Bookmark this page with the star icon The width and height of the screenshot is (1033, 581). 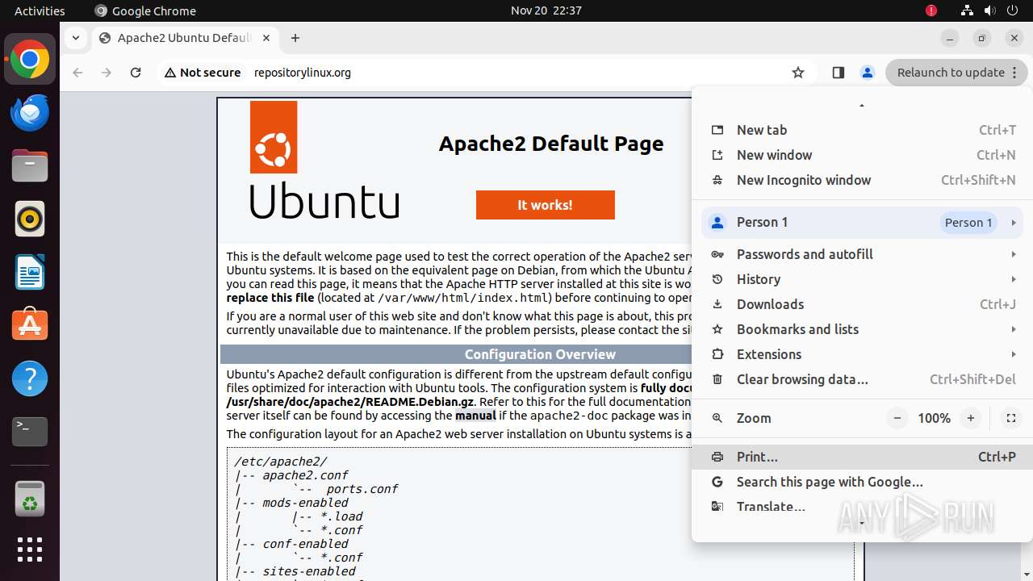coord(798,73)
